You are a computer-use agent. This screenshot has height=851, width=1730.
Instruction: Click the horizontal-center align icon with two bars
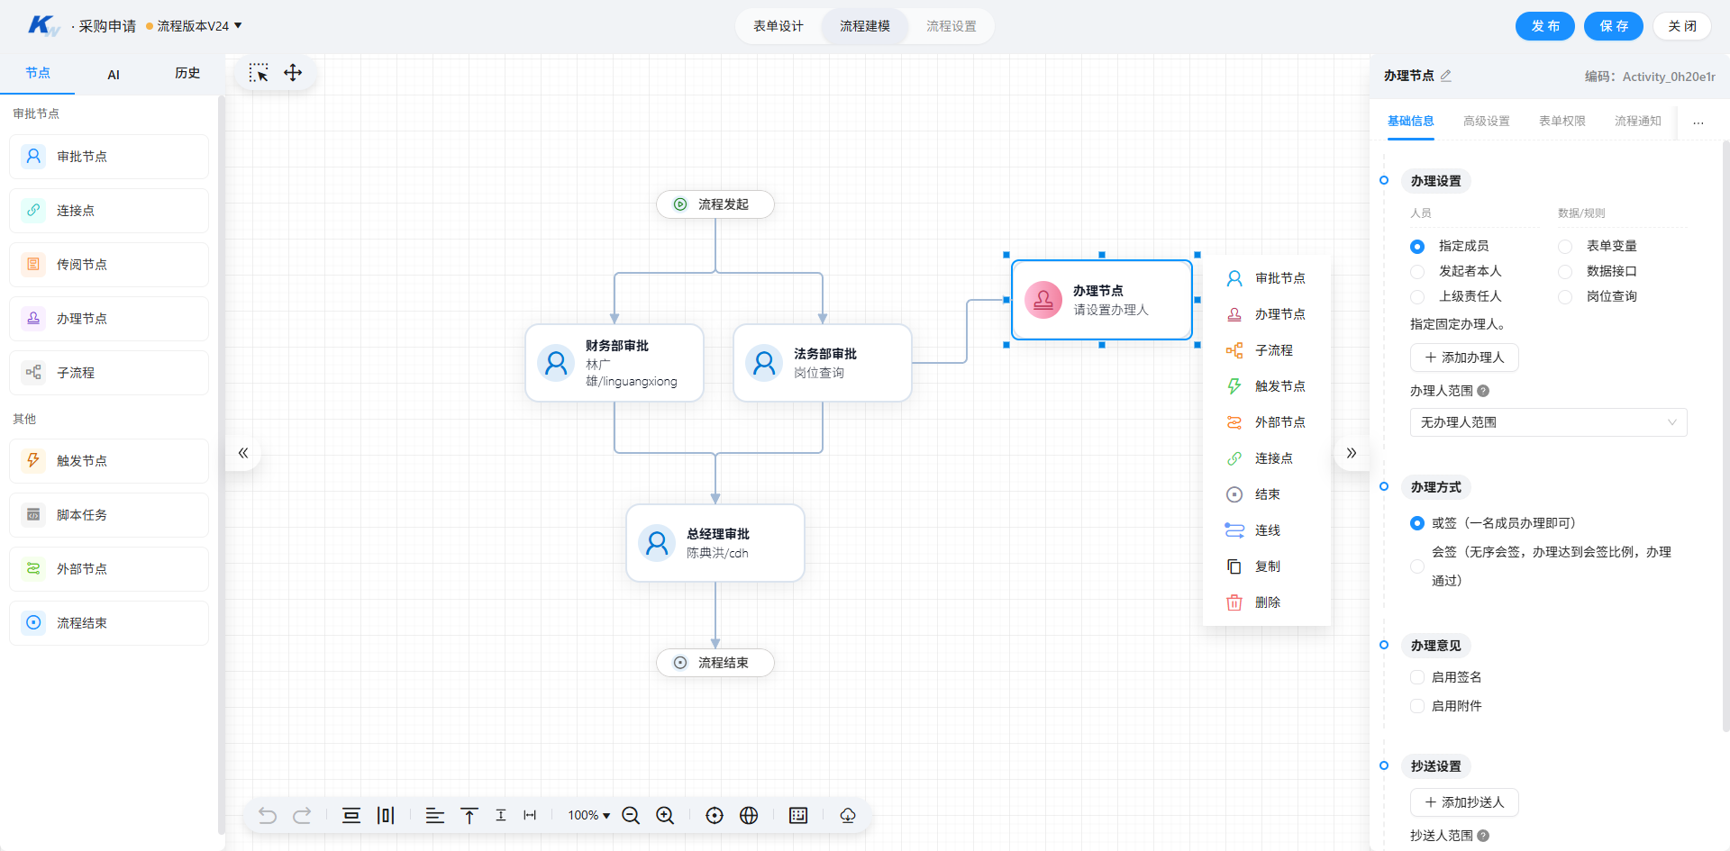coord(351,816)
